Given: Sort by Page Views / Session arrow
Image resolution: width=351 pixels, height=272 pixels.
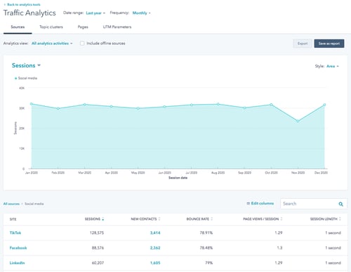Looking at the screenshot, I should tap(282, 219).
